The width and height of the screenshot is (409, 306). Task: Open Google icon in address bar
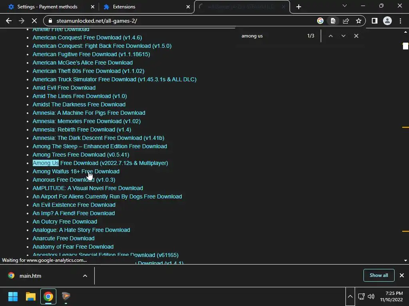point(320,21)
